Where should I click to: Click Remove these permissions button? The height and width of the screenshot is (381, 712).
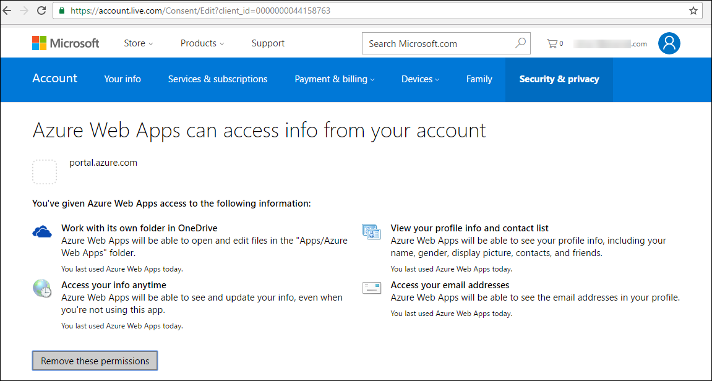[x=95, y=361]
